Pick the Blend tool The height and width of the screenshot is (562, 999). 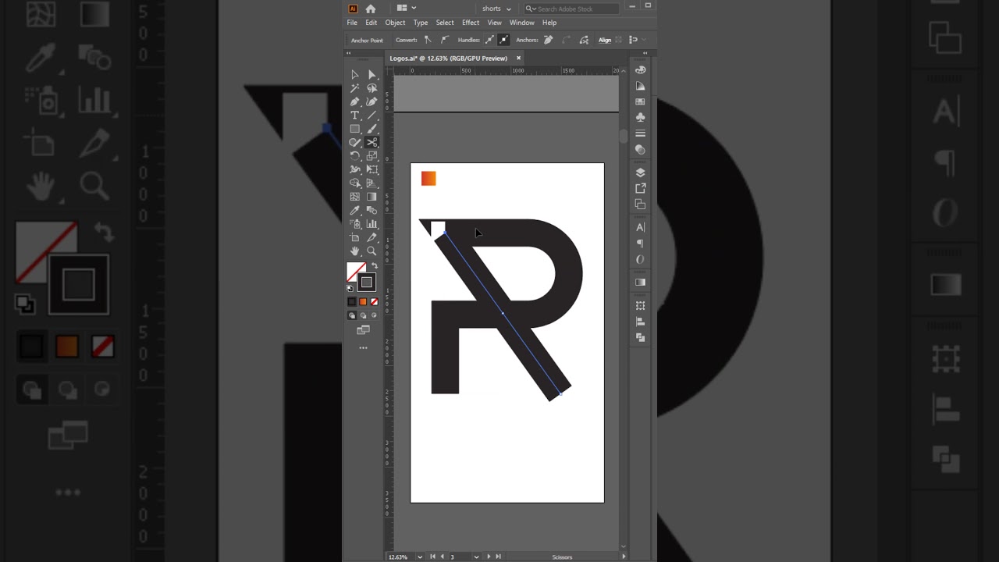tap(372, 210)
